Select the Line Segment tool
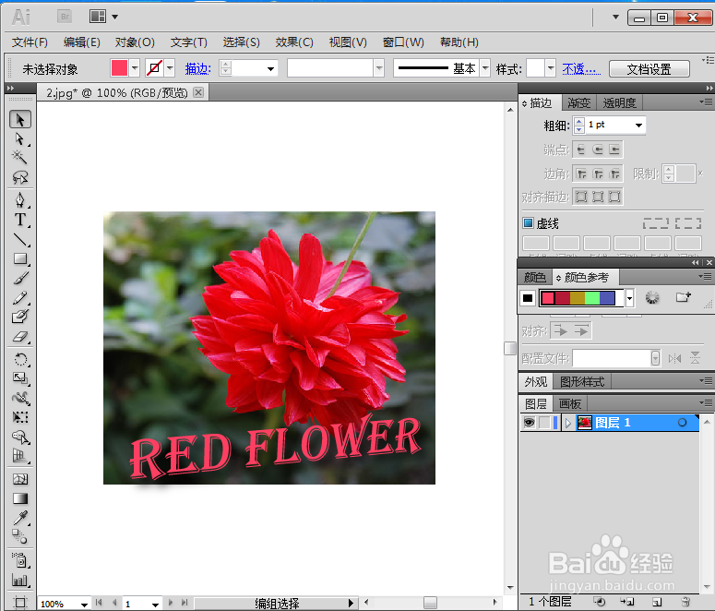 click(x=20, y=239)
